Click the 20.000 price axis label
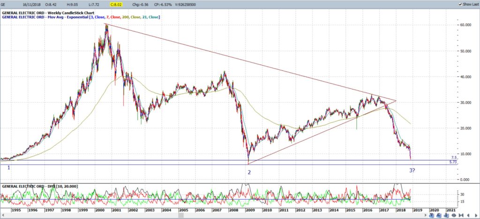Image resolution: width=480 pixels, height=219 pixels. coord(465,128)
